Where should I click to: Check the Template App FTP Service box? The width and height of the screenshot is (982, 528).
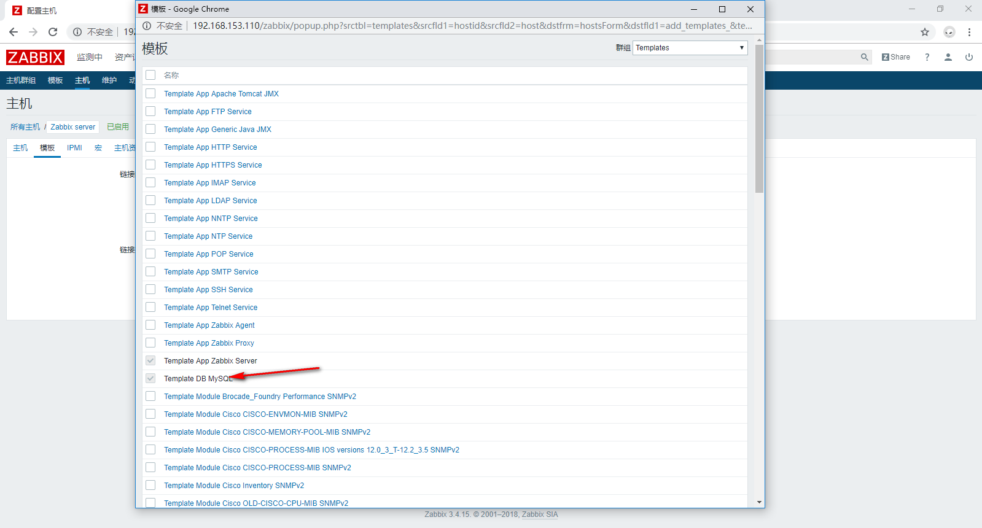point(150,111)
